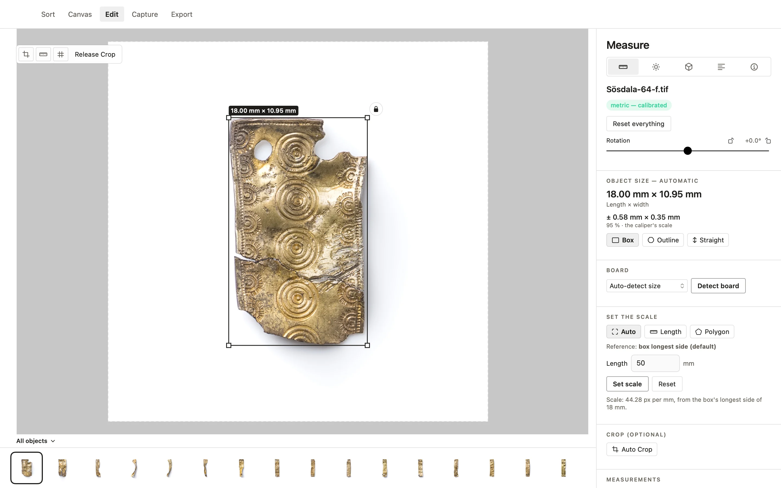Choose Auto scale method
Screen dimensions: 781x488
pyautogui.click(x=623, y=332)
